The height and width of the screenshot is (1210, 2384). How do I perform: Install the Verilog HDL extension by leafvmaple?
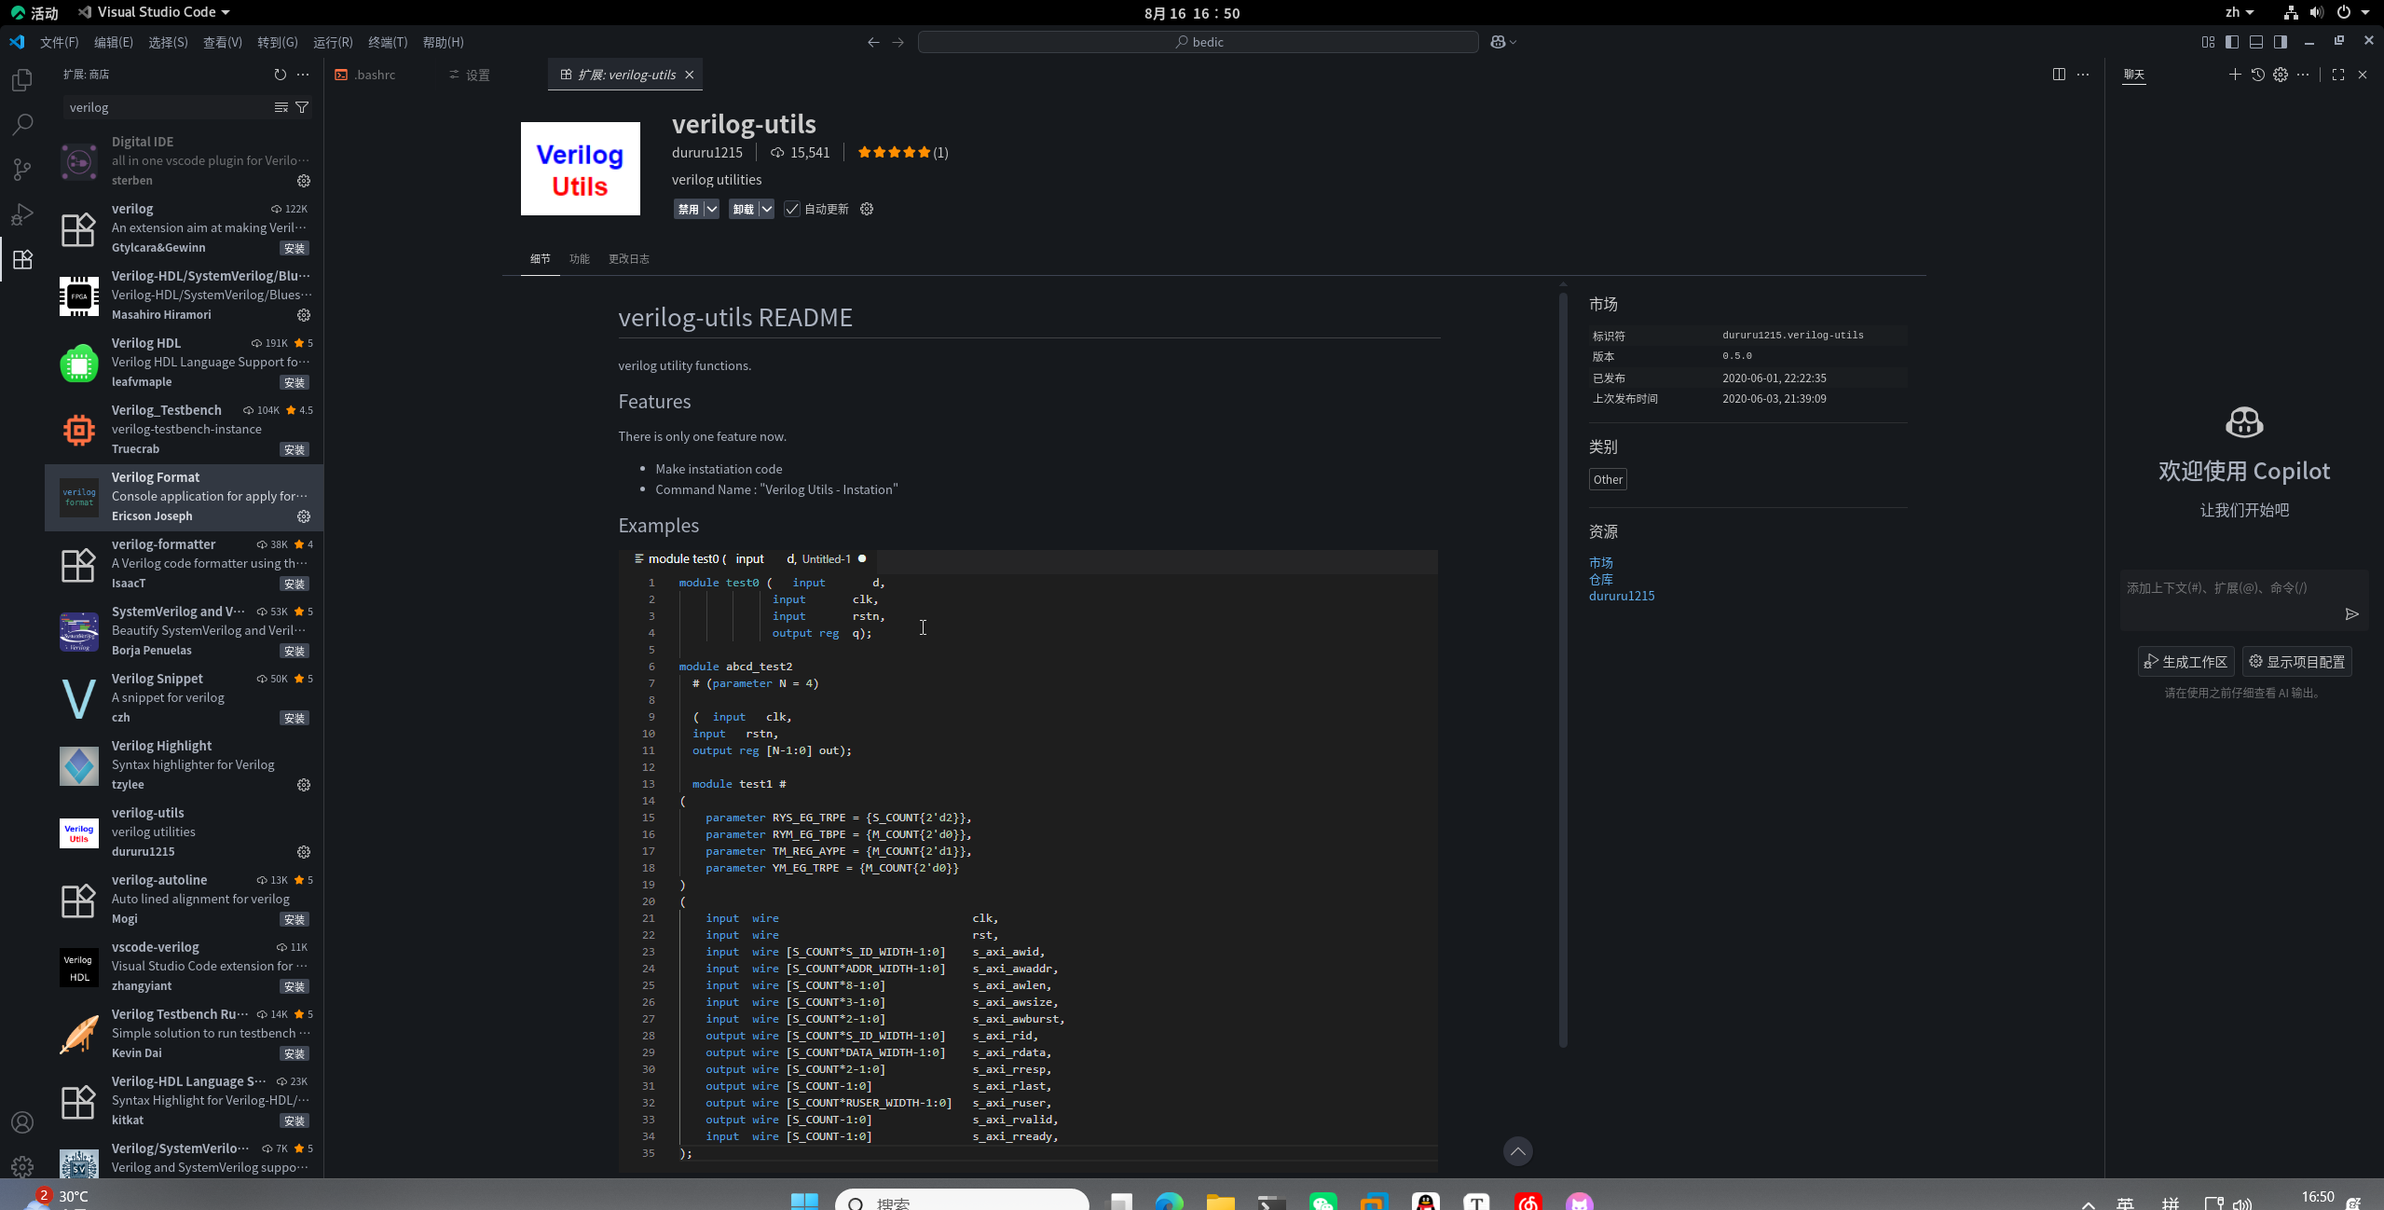coord(294,382)
